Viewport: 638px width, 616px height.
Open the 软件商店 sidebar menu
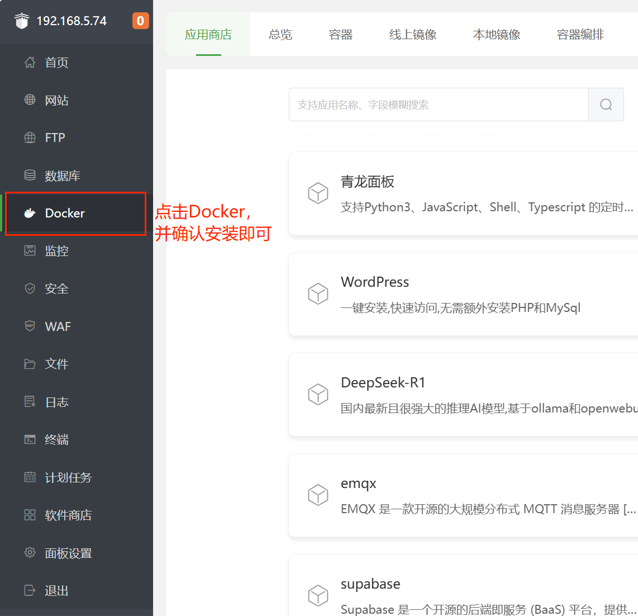(77, 515)
